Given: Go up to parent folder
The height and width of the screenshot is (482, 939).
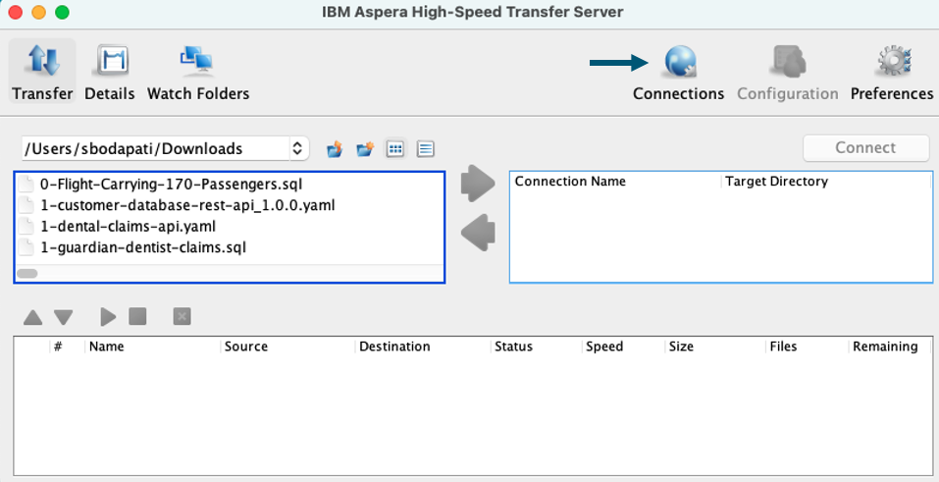Looking at the screenshot, I should pos(335,148).
